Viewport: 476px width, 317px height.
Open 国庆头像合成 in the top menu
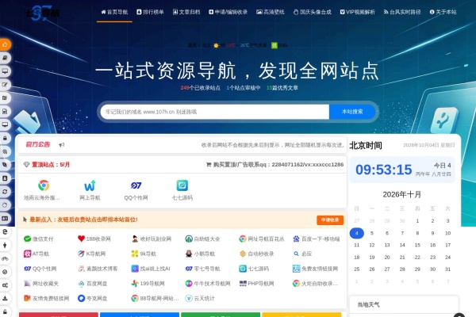(312, 12)
